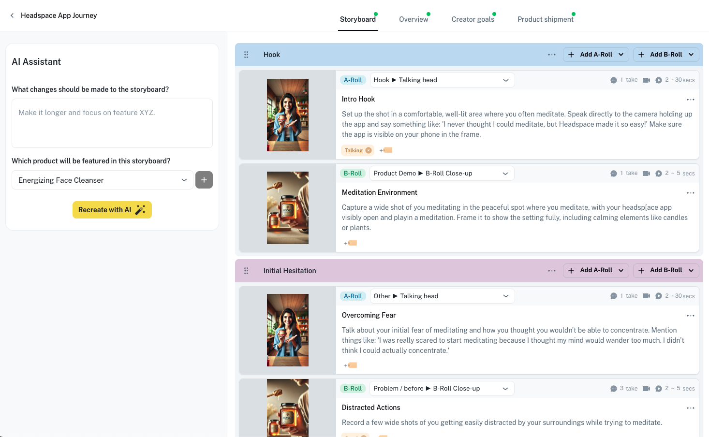
Task: Click the A-Roll badge on Intro Hook
Action: (x=353, y=80)
